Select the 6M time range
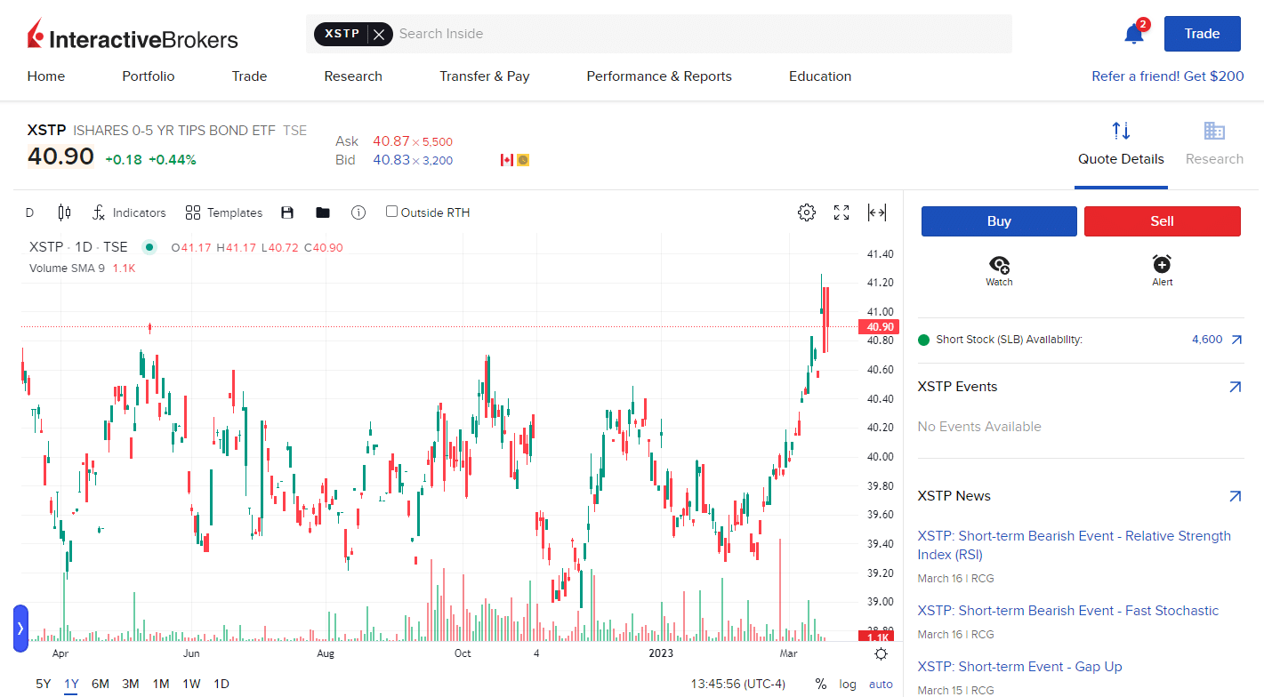 101,684
